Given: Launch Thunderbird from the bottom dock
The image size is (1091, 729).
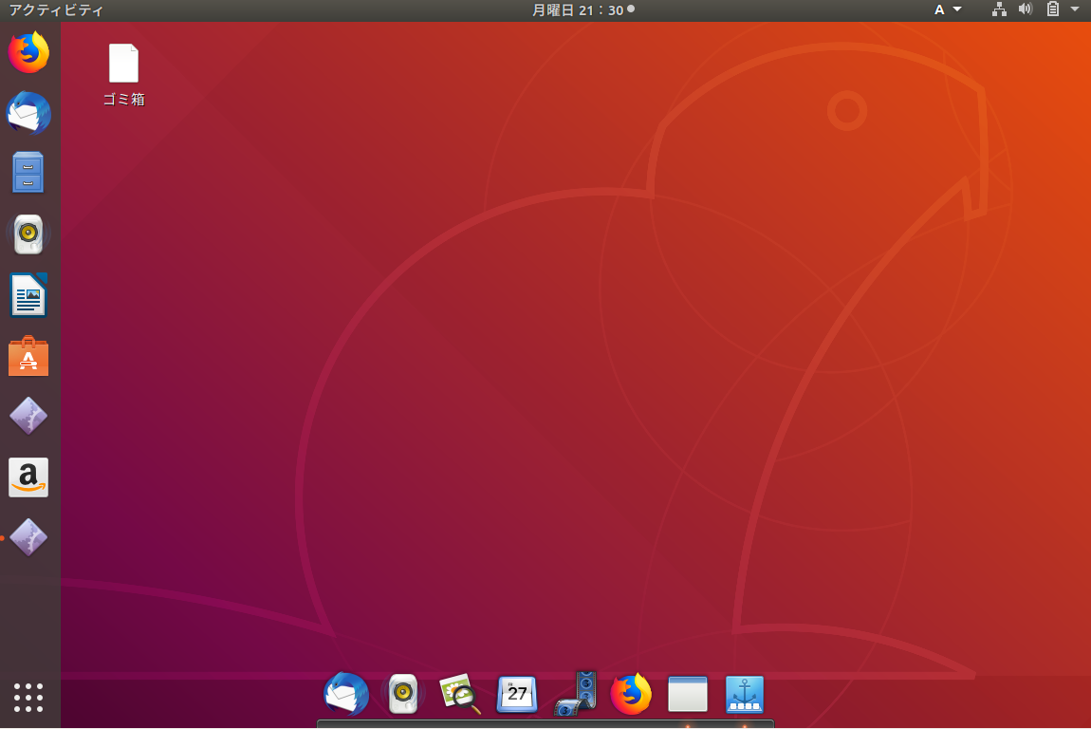Looking at the screenshot, I should click(x=346, y=695).
